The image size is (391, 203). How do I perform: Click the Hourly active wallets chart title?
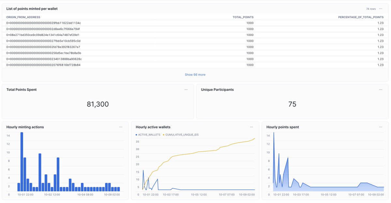[153, 127]
